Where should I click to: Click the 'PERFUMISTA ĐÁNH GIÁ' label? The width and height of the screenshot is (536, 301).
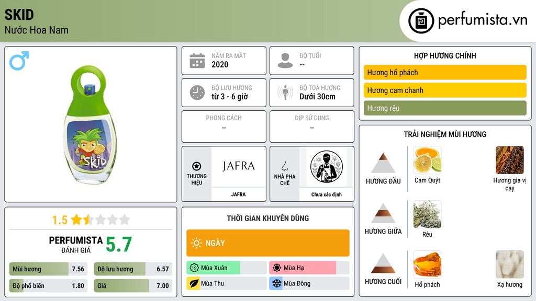click(75, 245)
